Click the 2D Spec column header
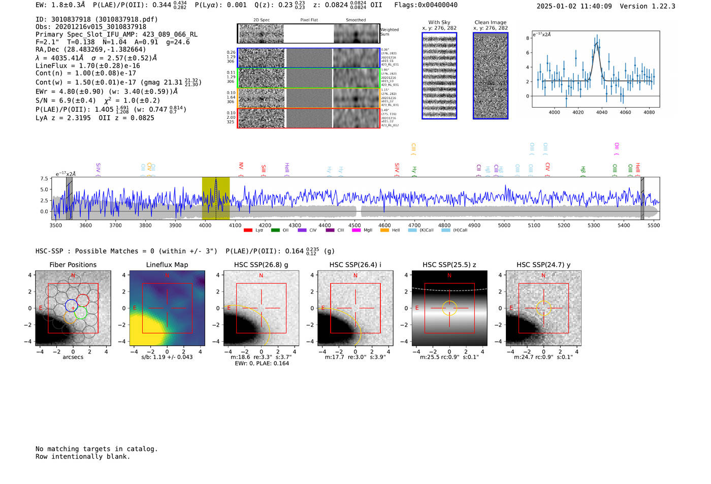711x484 pixels. point(262,20)
